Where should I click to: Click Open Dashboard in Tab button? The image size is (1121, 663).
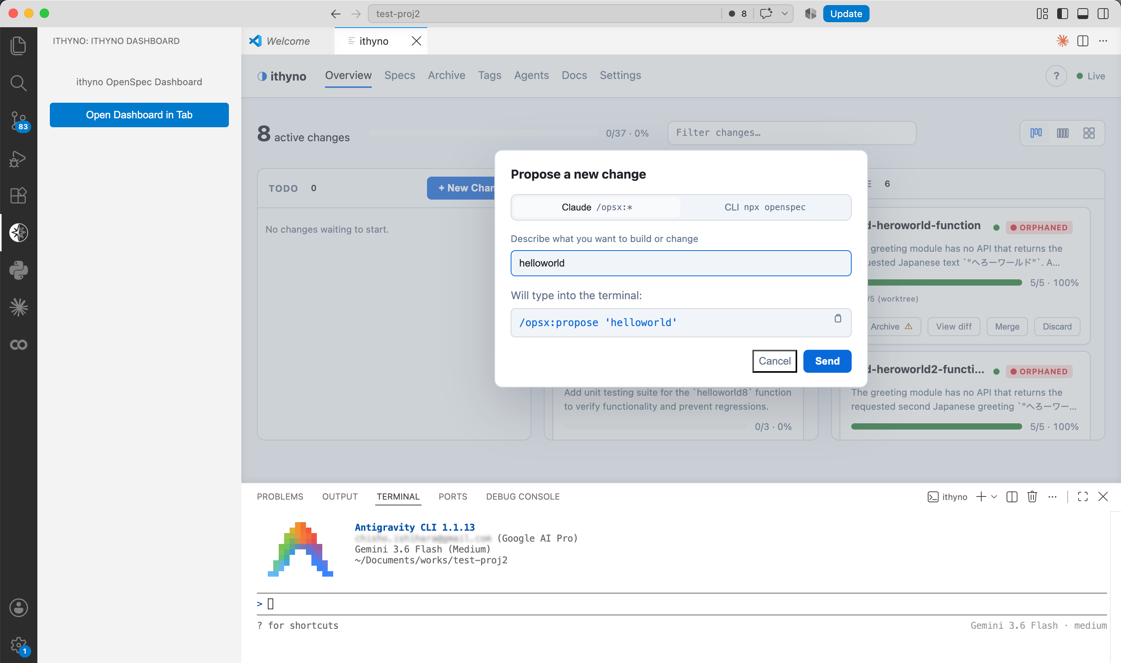139,115
